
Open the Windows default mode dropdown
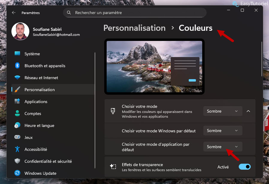222,131
